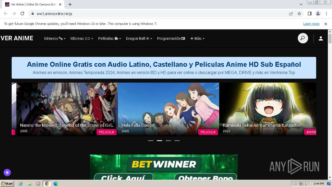Image resolution: width=332 pixels, height=187 pixels.
Task: Expand the Más dropdown menu
Action: click(197, 38)
